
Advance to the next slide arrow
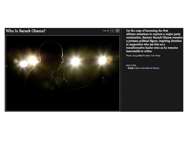pyautogui.click(x=118, y=31)
